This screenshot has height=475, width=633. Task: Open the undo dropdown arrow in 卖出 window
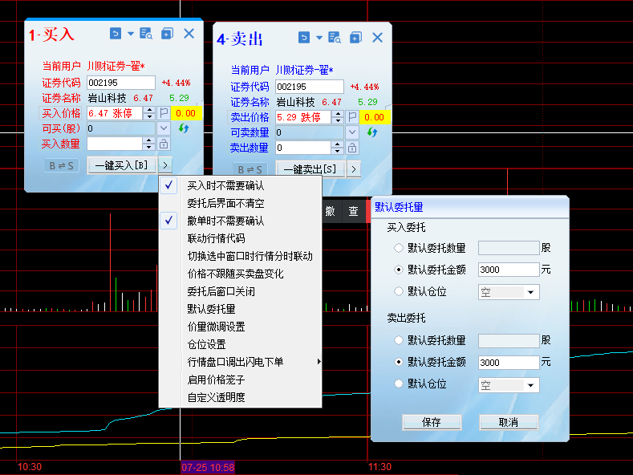(319, 38)
